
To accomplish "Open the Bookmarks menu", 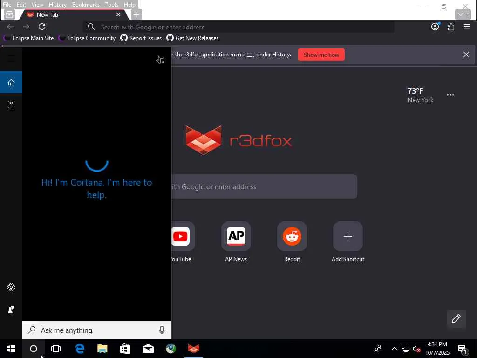I will coord(86,5).
